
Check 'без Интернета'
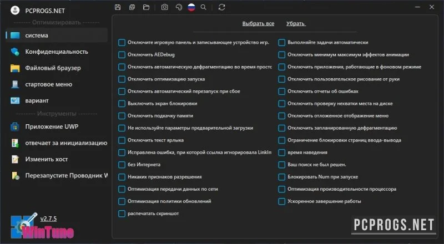122,165
